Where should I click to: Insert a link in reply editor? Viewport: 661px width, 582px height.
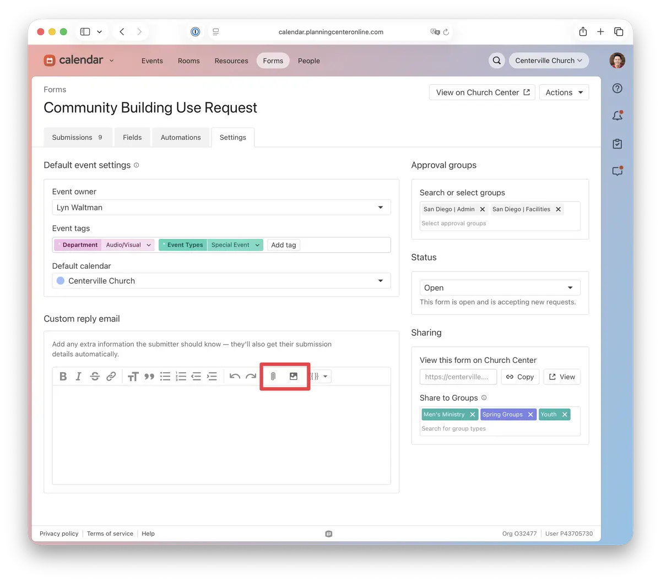coord(111,377)
